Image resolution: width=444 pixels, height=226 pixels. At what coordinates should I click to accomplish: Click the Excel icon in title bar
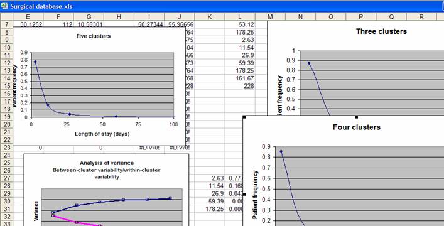(4, 6)
